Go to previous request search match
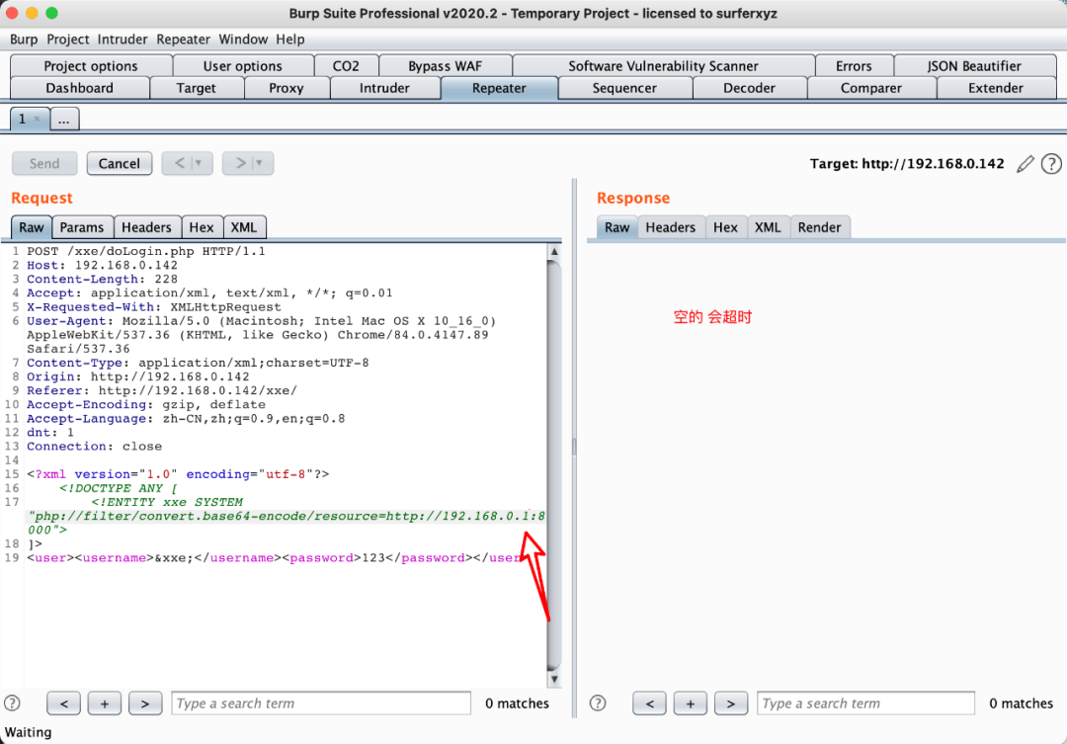Image resolution: width=1067 pixels, height=744 pixels. pyautogui.click(x=64, y=703)
